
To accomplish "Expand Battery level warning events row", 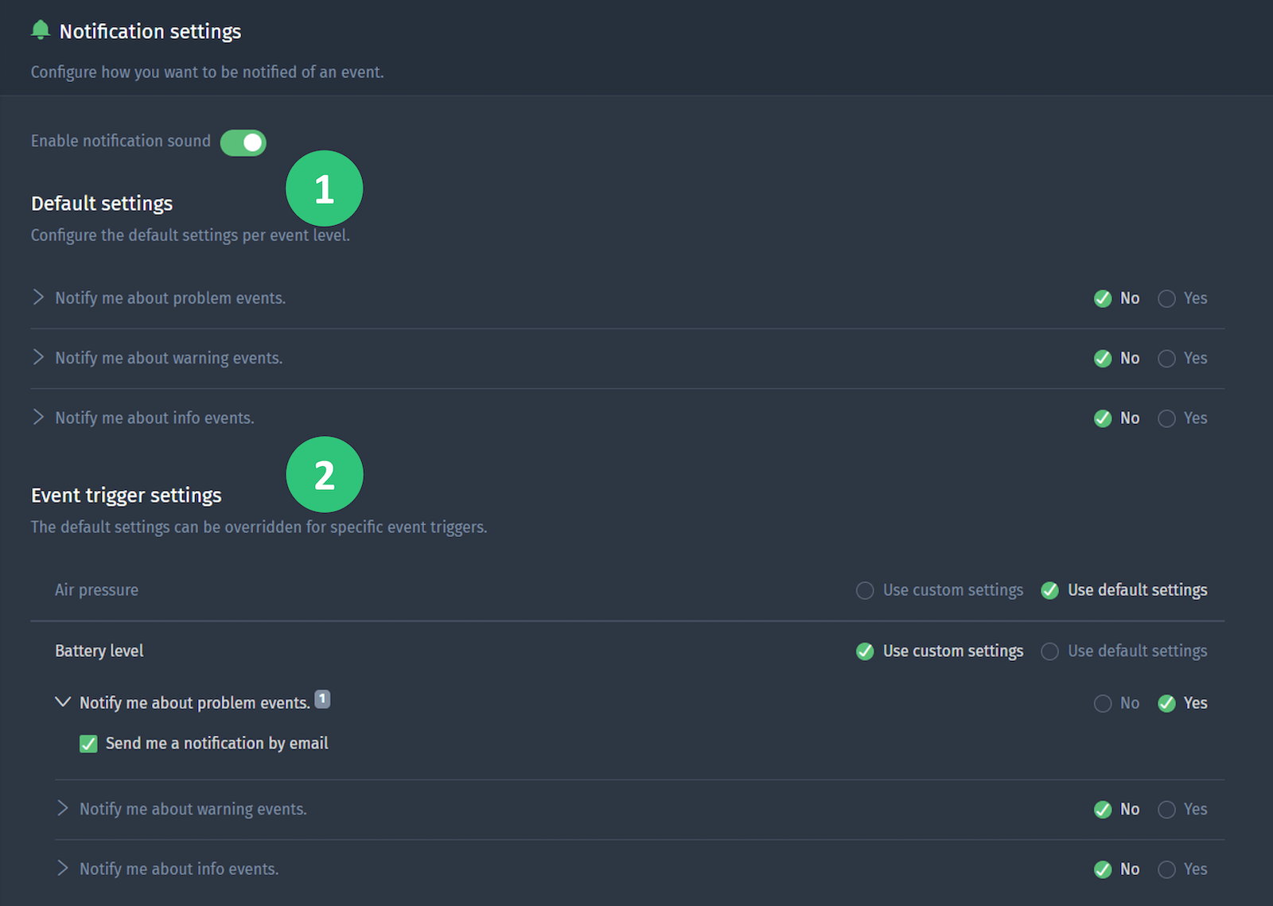I will [x=63, y=809].
